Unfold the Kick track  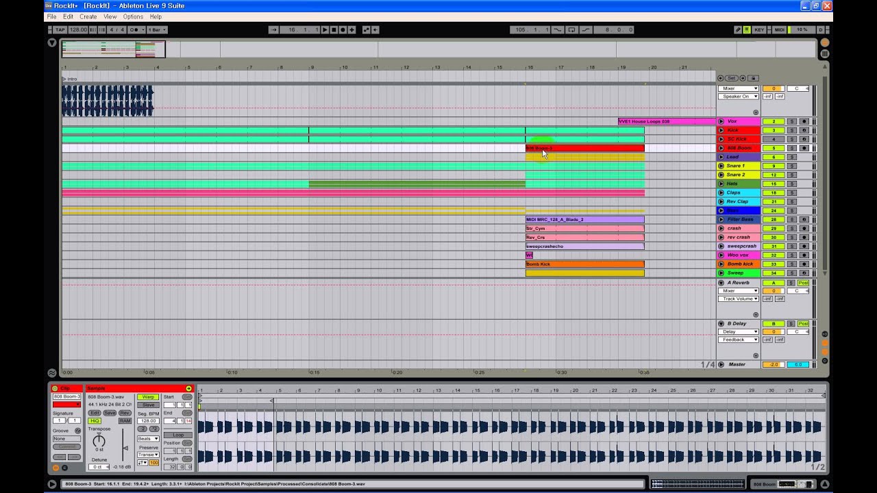(x=721, y=130)
